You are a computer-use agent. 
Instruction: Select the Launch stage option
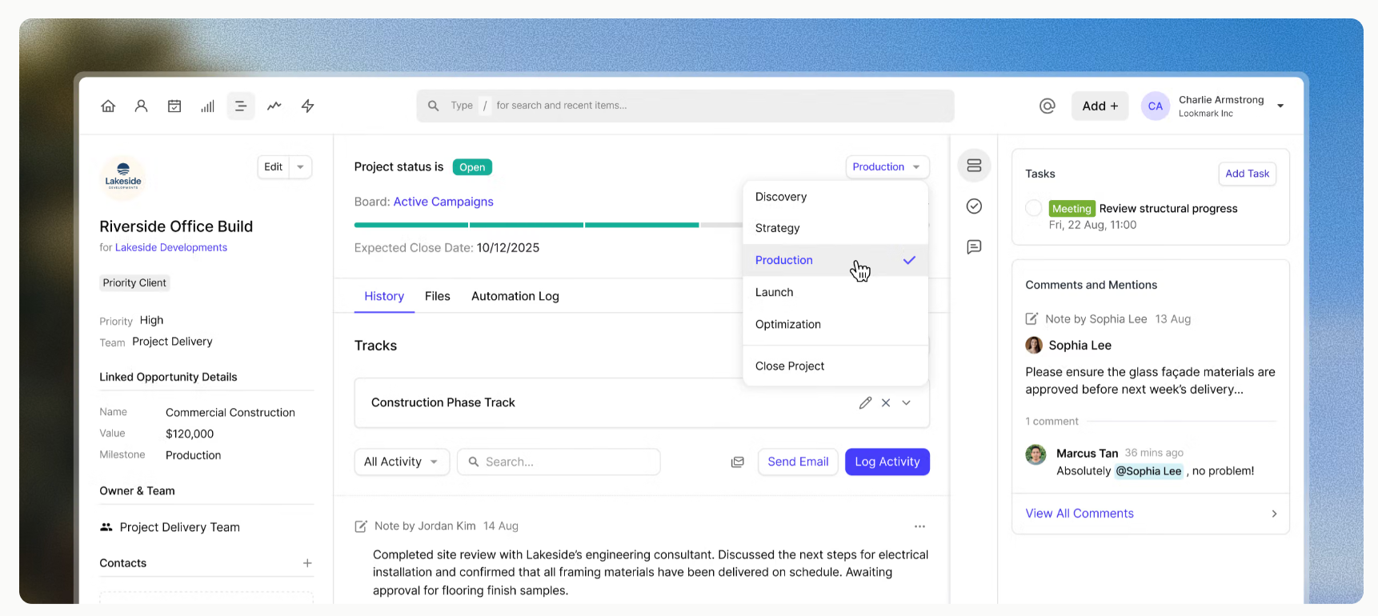[835, 292]
